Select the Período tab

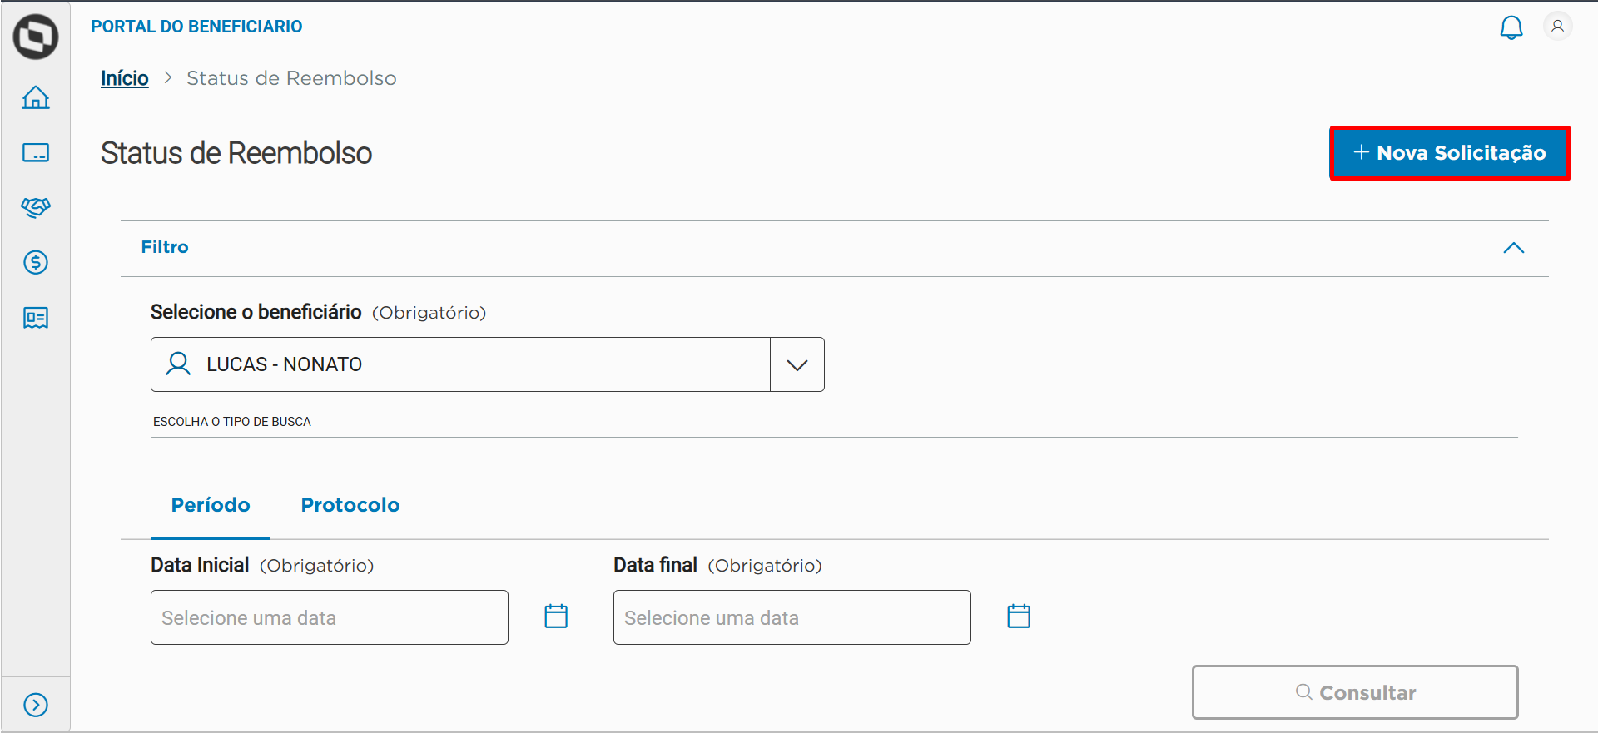[x=211, y=505]
